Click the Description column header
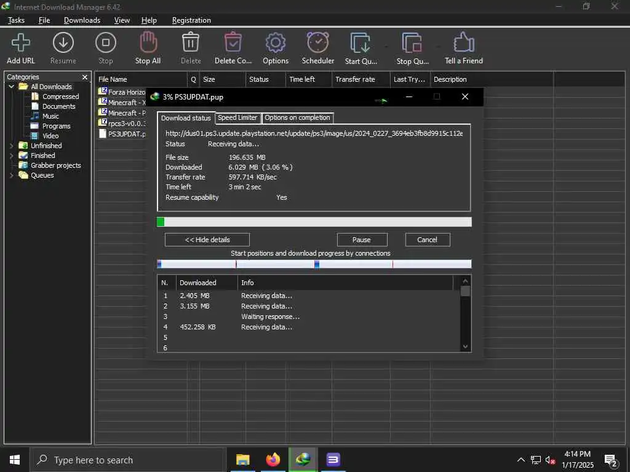Screen dimensions: 630x472 (x=492, y=79)
